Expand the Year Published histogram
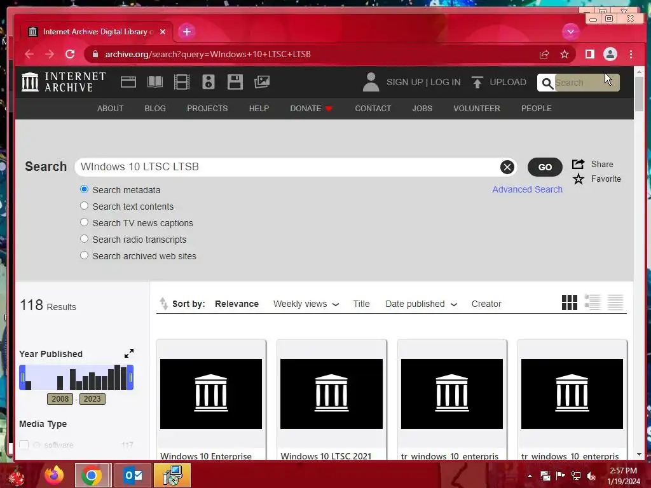The width and height of the screenshot is (651, 488). pos(129,353)
